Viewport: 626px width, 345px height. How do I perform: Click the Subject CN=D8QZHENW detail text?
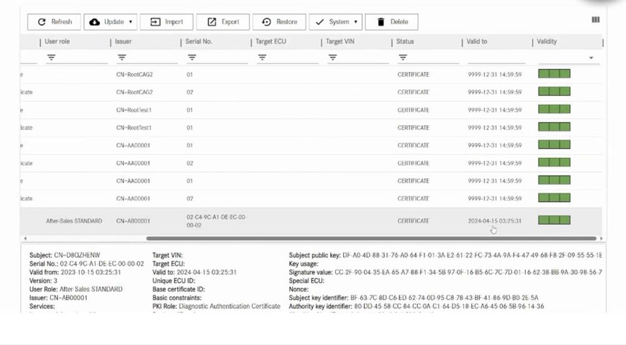[x=64, y=255]
